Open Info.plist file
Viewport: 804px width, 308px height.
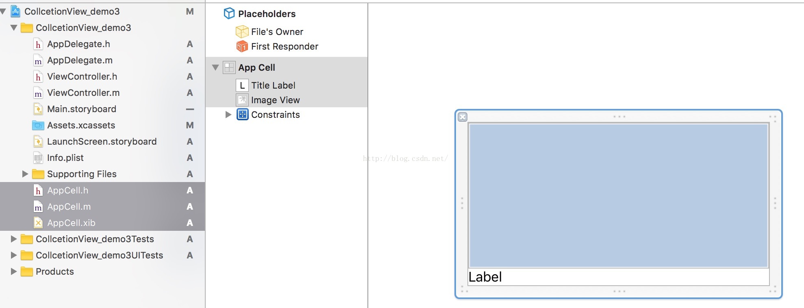pyautogui.click(x=65, y=158)
